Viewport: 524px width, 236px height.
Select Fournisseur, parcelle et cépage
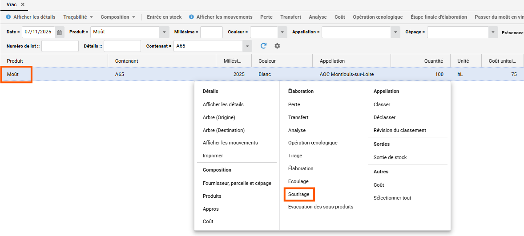pyautogui.click(x=237, y=183)
